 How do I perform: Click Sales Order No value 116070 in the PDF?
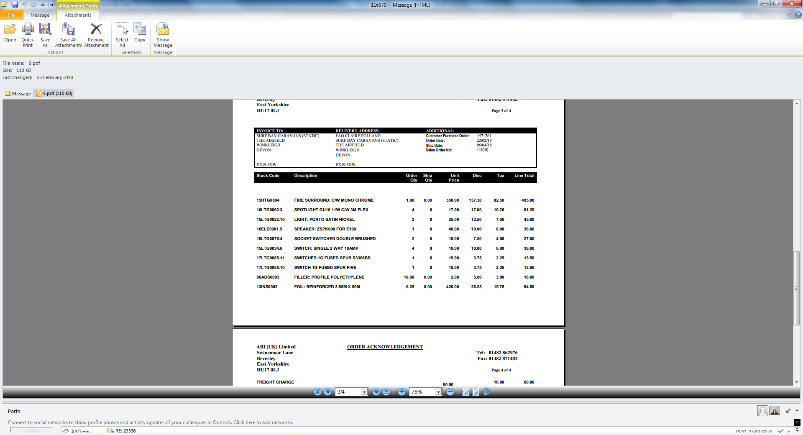(x=482, y=150)
